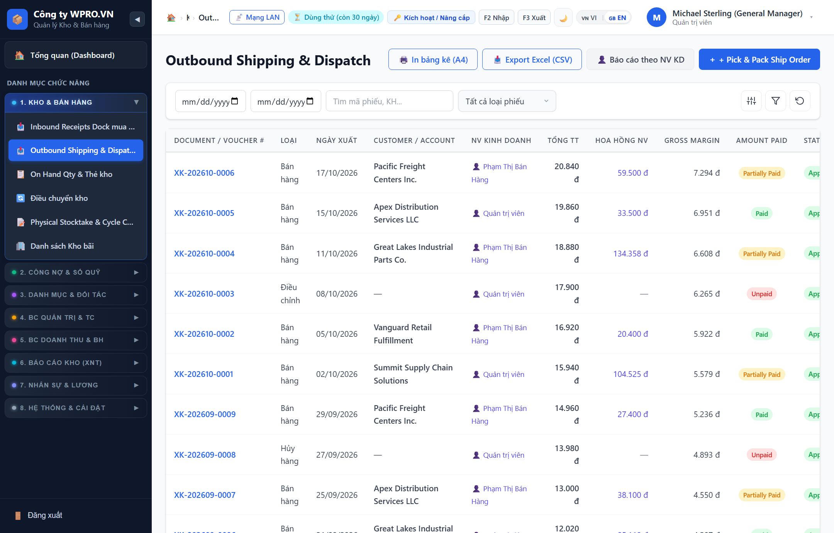Expand 3. DANH MỤC & ĐỐI TÁC section
The width and height of the screenshot is (834, 533).
pos(76,295)
